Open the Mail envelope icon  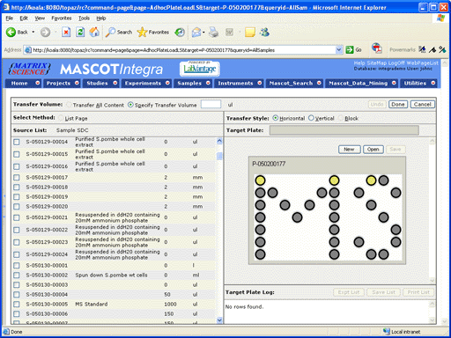coord(196,32)
